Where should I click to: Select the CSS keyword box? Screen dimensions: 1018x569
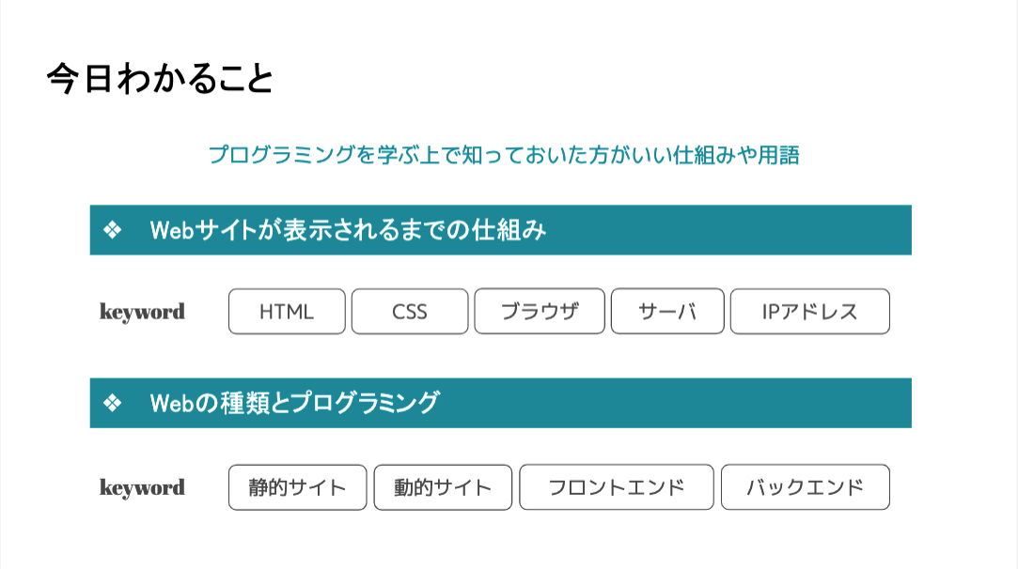410,312
